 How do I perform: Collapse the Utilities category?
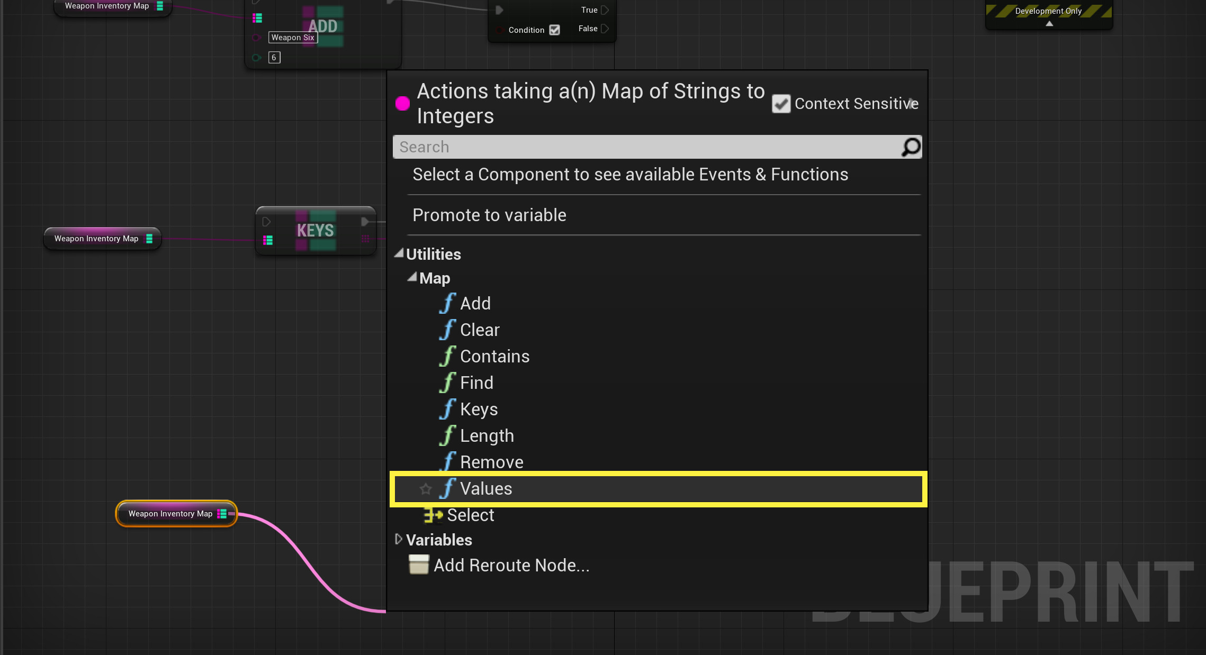[x=399, y=254]
